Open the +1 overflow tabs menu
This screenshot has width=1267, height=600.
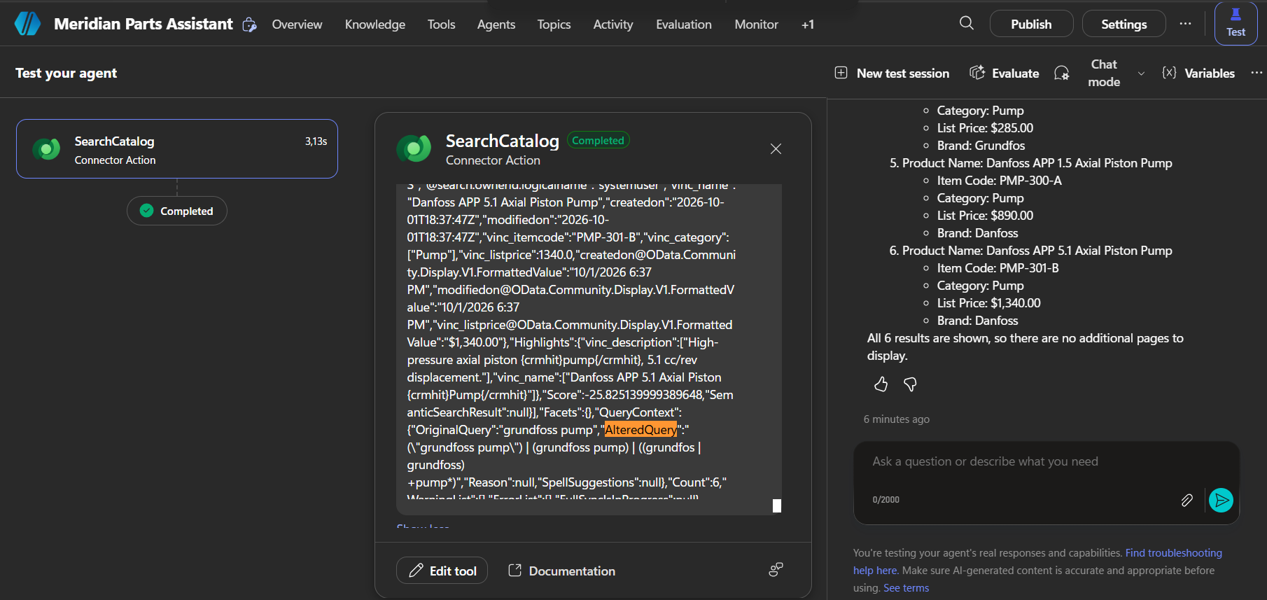click(x=808, y=25)
